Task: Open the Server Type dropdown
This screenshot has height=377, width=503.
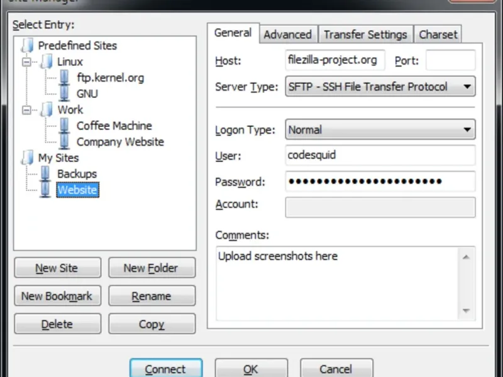Action: [x=380, y=86]
